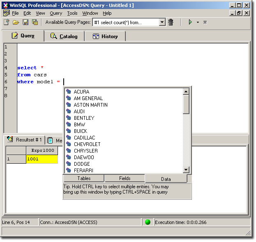The image size is (256, 242).
Task: Click the Query tab notepad icon
Action: point(15,35)
